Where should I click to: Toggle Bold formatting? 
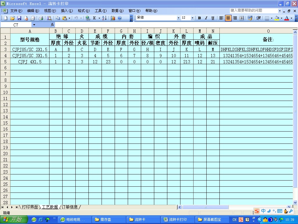click(199, 18)
